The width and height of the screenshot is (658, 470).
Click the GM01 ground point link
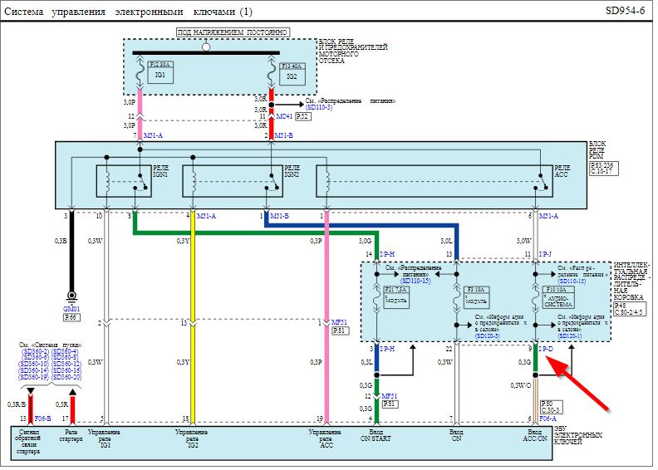(x=71, y=309)
